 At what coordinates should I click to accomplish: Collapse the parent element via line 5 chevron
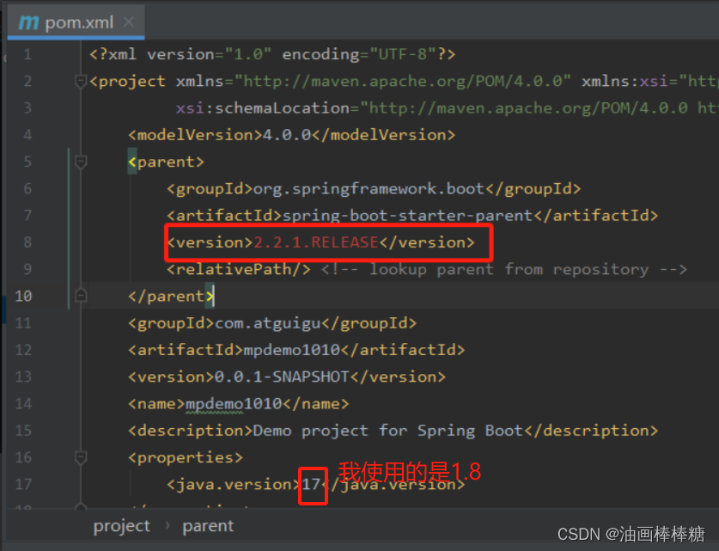click(80, 160)
